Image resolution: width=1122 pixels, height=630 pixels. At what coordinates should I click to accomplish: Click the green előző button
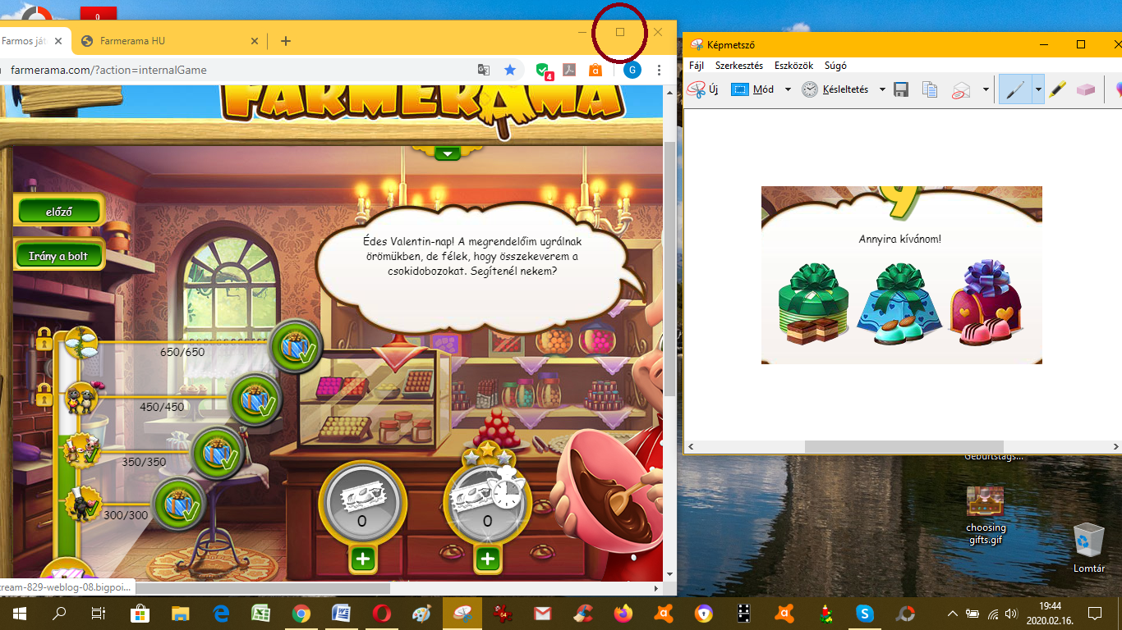[x=59, y=212]
